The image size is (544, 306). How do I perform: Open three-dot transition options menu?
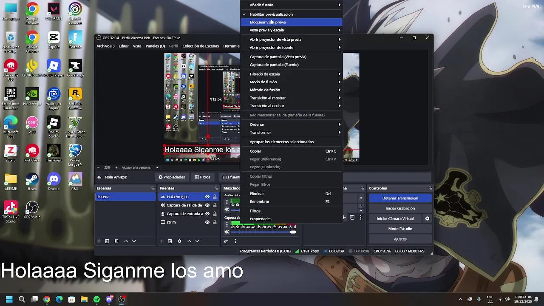360,218
